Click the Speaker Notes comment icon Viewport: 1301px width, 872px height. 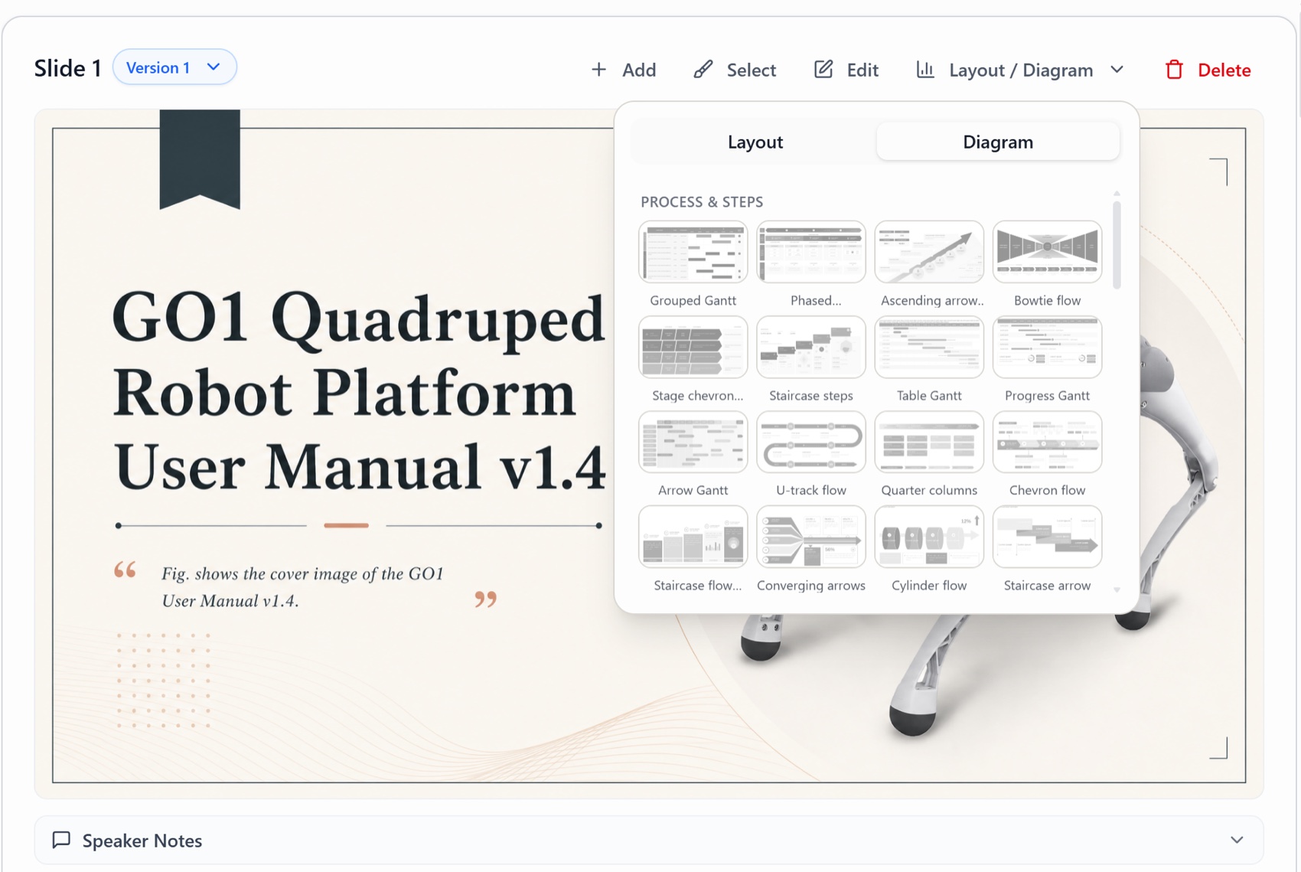pos(61,840)
